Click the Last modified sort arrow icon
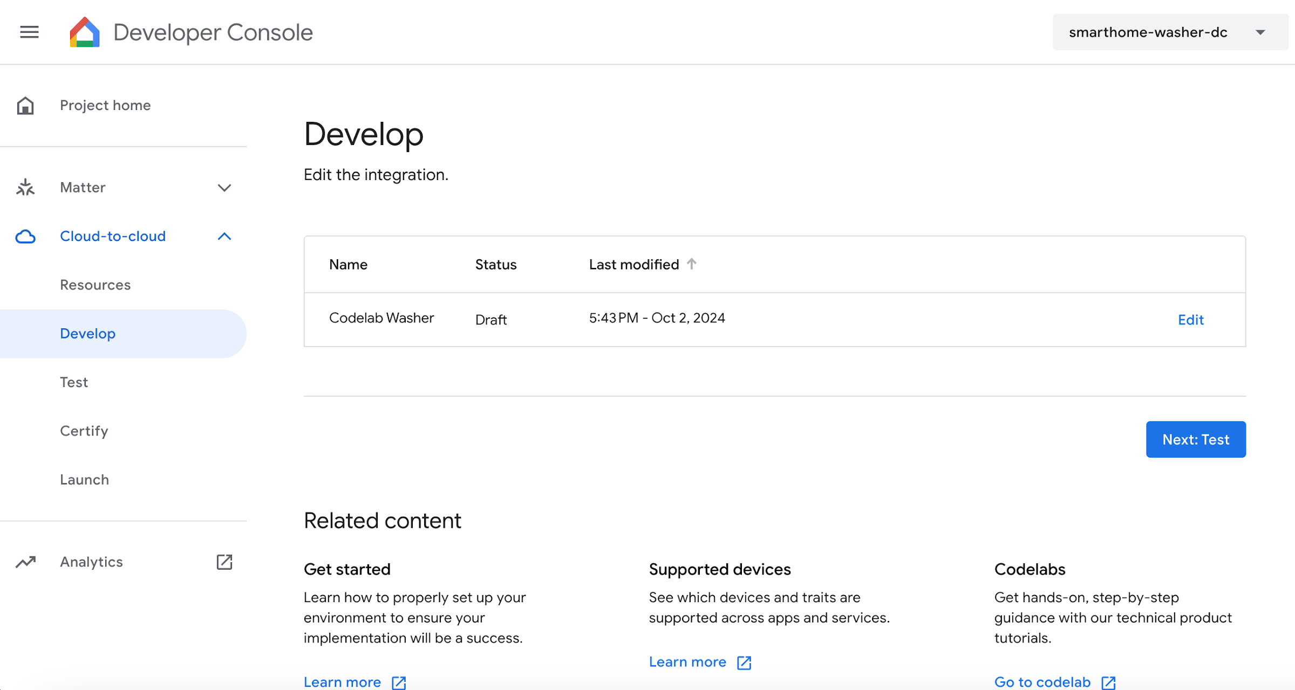This screenshot has height=690, width=1295. click(694, 264)
